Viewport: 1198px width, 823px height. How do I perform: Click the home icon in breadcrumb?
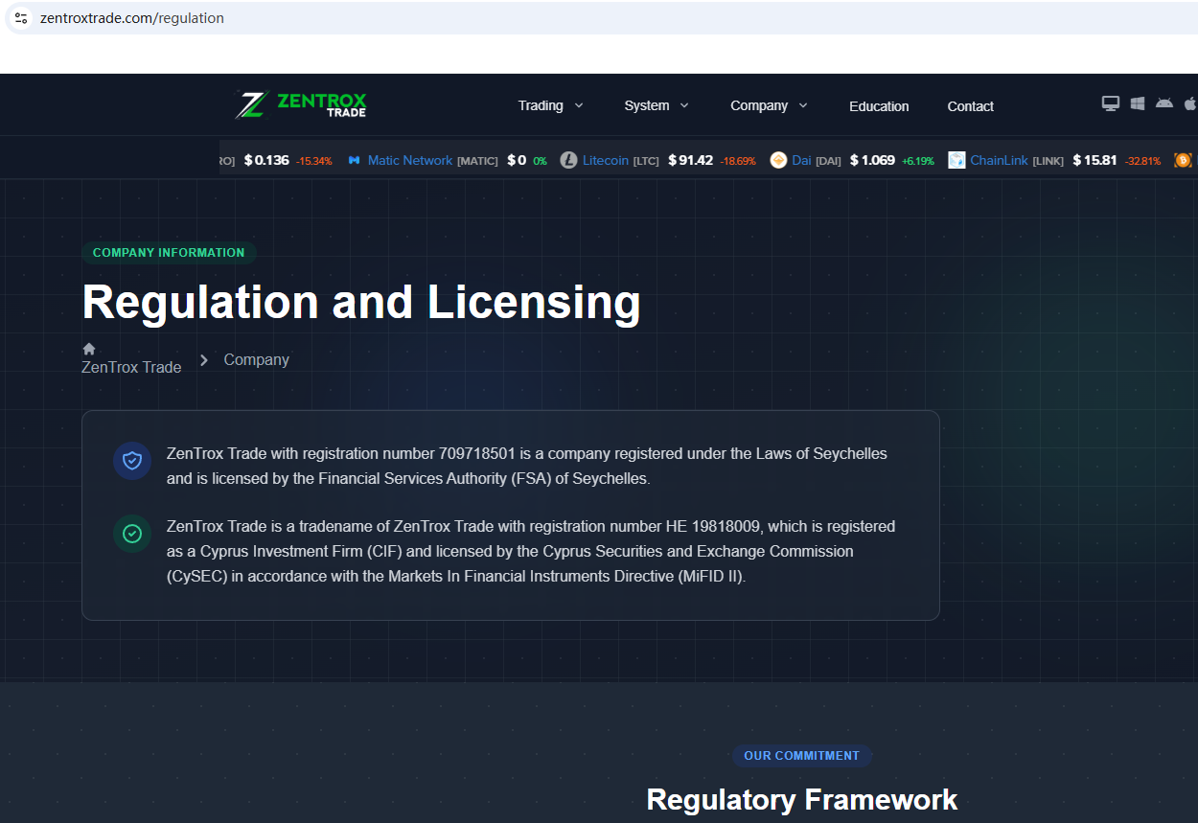click(x=89, y=349)
